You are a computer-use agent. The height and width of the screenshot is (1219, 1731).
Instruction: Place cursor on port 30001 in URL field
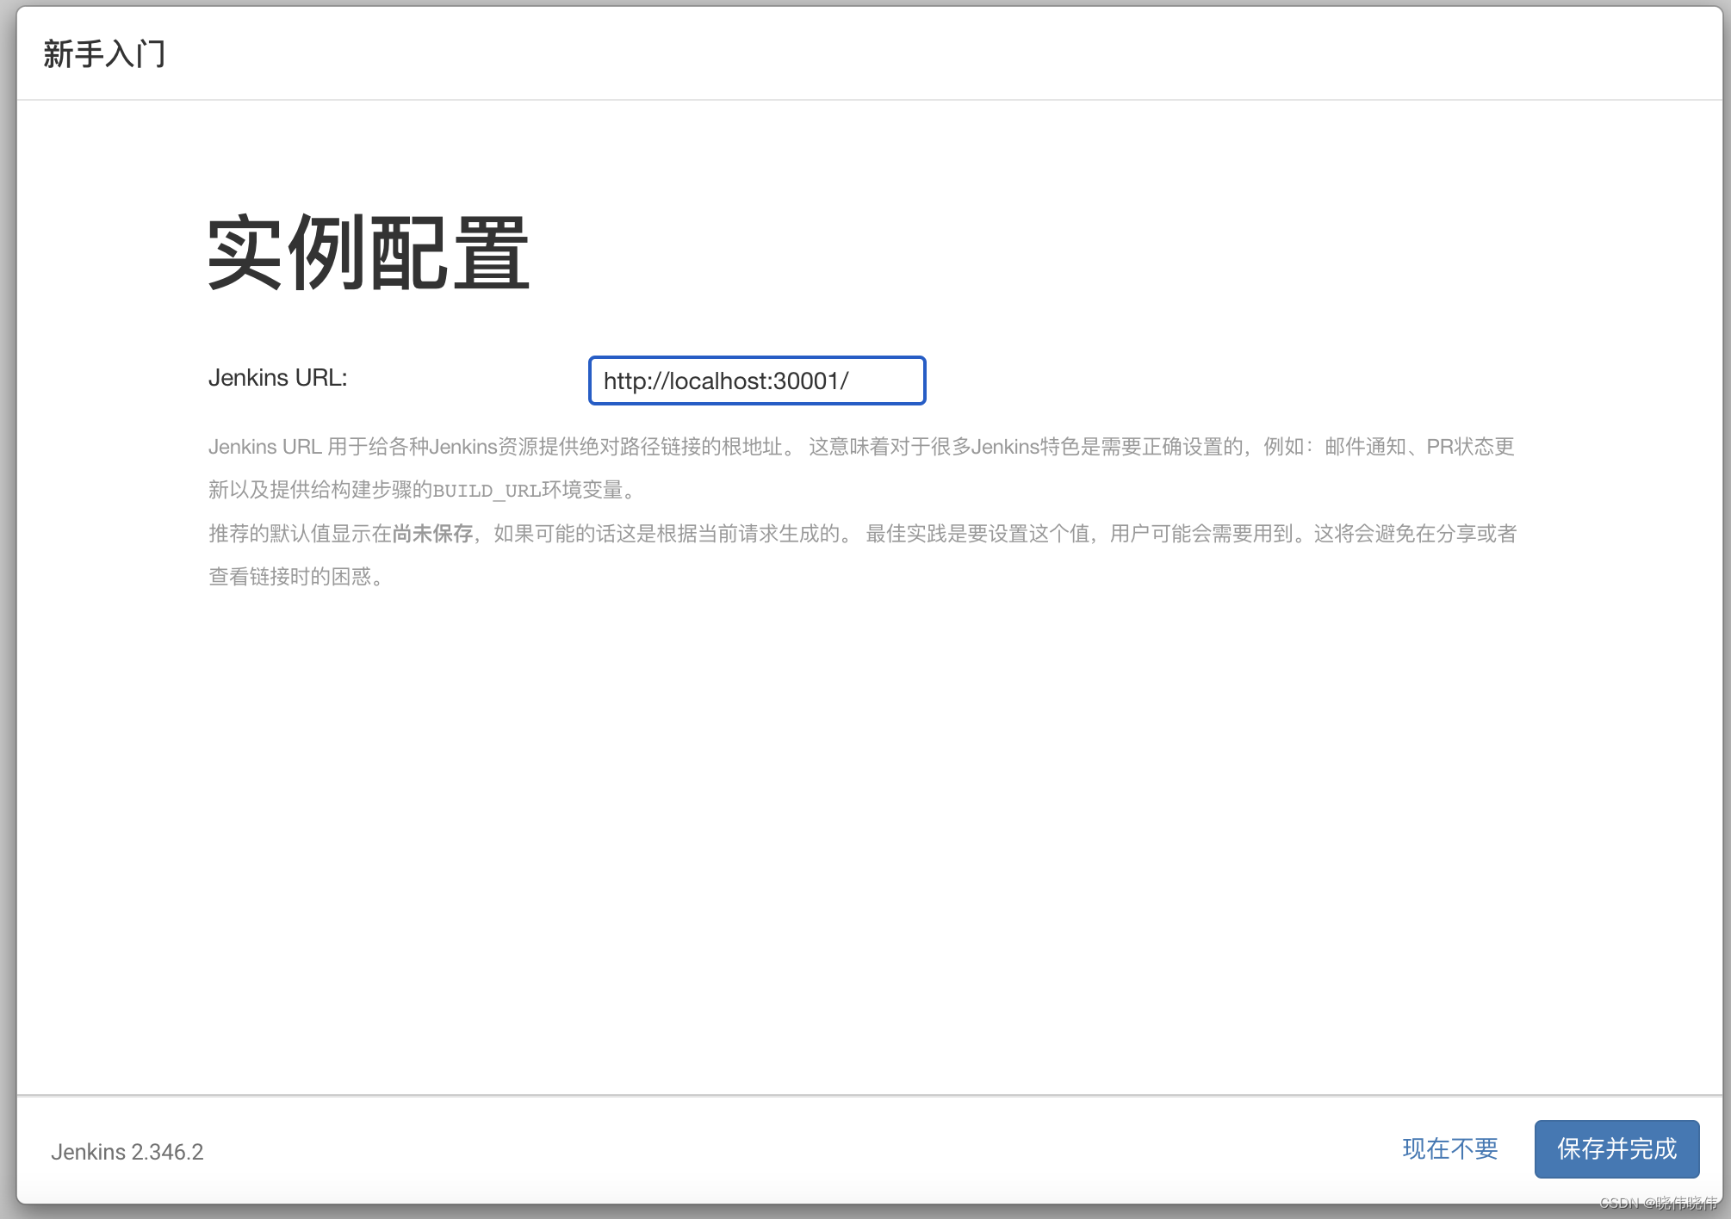coord(806,381)
